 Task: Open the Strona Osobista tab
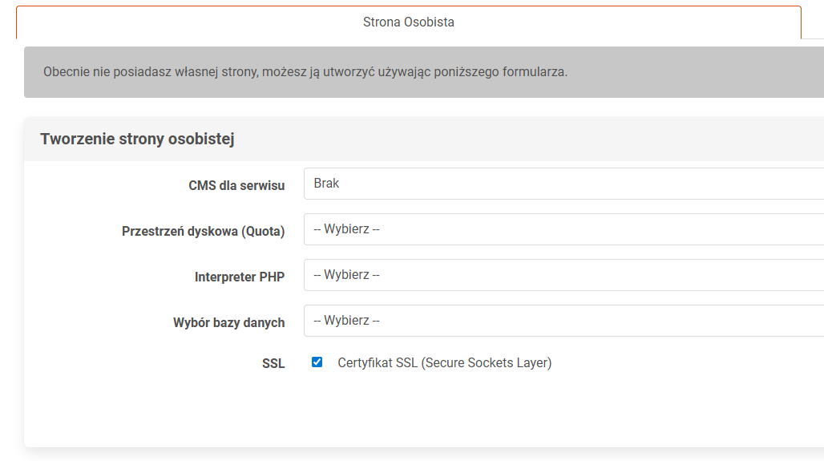408,22
